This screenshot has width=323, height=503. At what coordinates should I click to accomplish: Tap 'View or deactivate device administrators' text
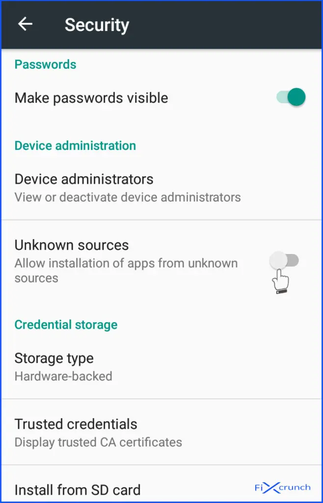pyautogui.click(x=128, y=197)
